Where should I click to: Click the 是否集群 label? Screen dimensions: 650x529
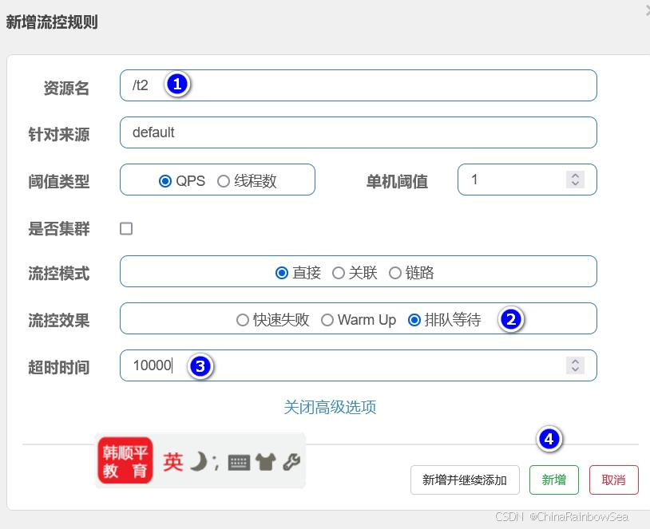point(59,229)
